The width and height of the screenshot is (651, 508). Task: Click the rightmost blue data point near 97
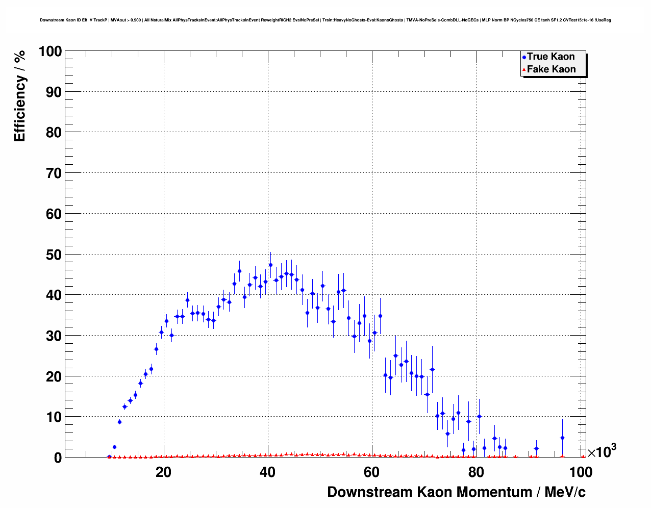click(x=562, y=438)
